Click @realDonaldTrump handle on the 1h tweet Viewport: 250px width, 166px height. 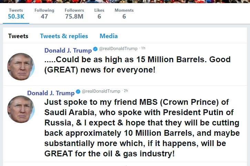118,49
